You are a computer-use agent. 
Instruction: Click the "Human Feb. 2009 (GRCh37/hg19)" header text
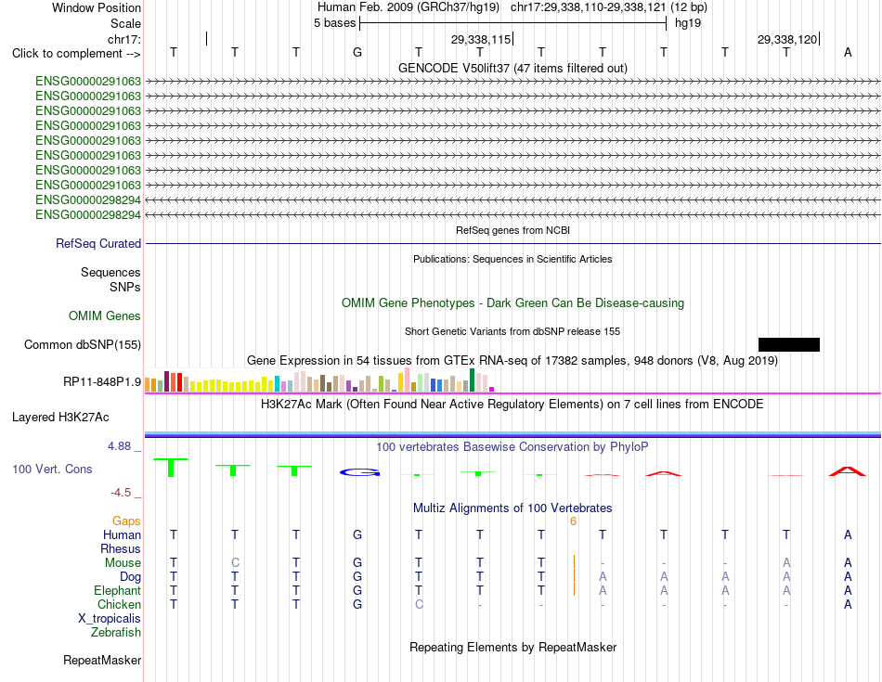tap(409, 7)
